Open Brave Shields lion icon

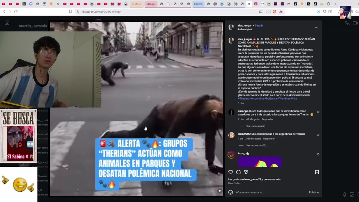[274, 12]
